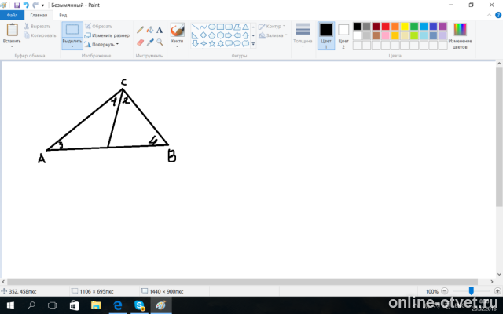Select the Fill with color bucket tool

click(150, 30)
